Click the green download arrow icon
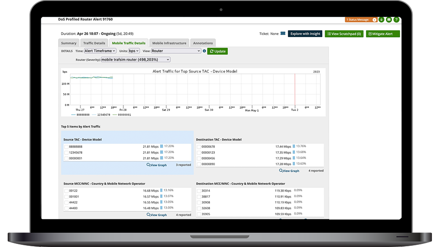440x247 pixels. click(x=381, y=20)
